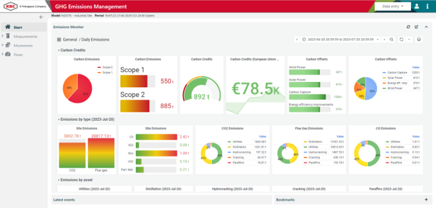Open the Utilities (2023-Jul-20) panel title
The image size is (436, 208).
94,189
